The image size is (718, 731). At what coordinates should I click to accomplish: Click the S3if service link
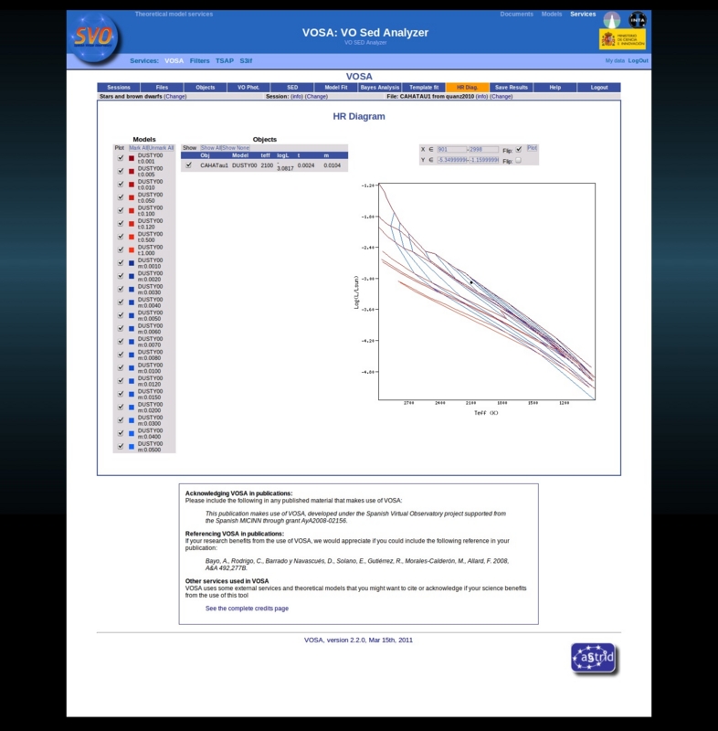pos(246,60)
